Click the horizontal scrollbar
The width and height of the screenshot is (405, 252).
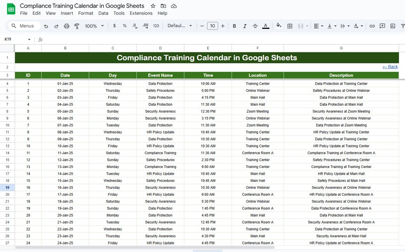pyautogui.click(x=145, y=247)
